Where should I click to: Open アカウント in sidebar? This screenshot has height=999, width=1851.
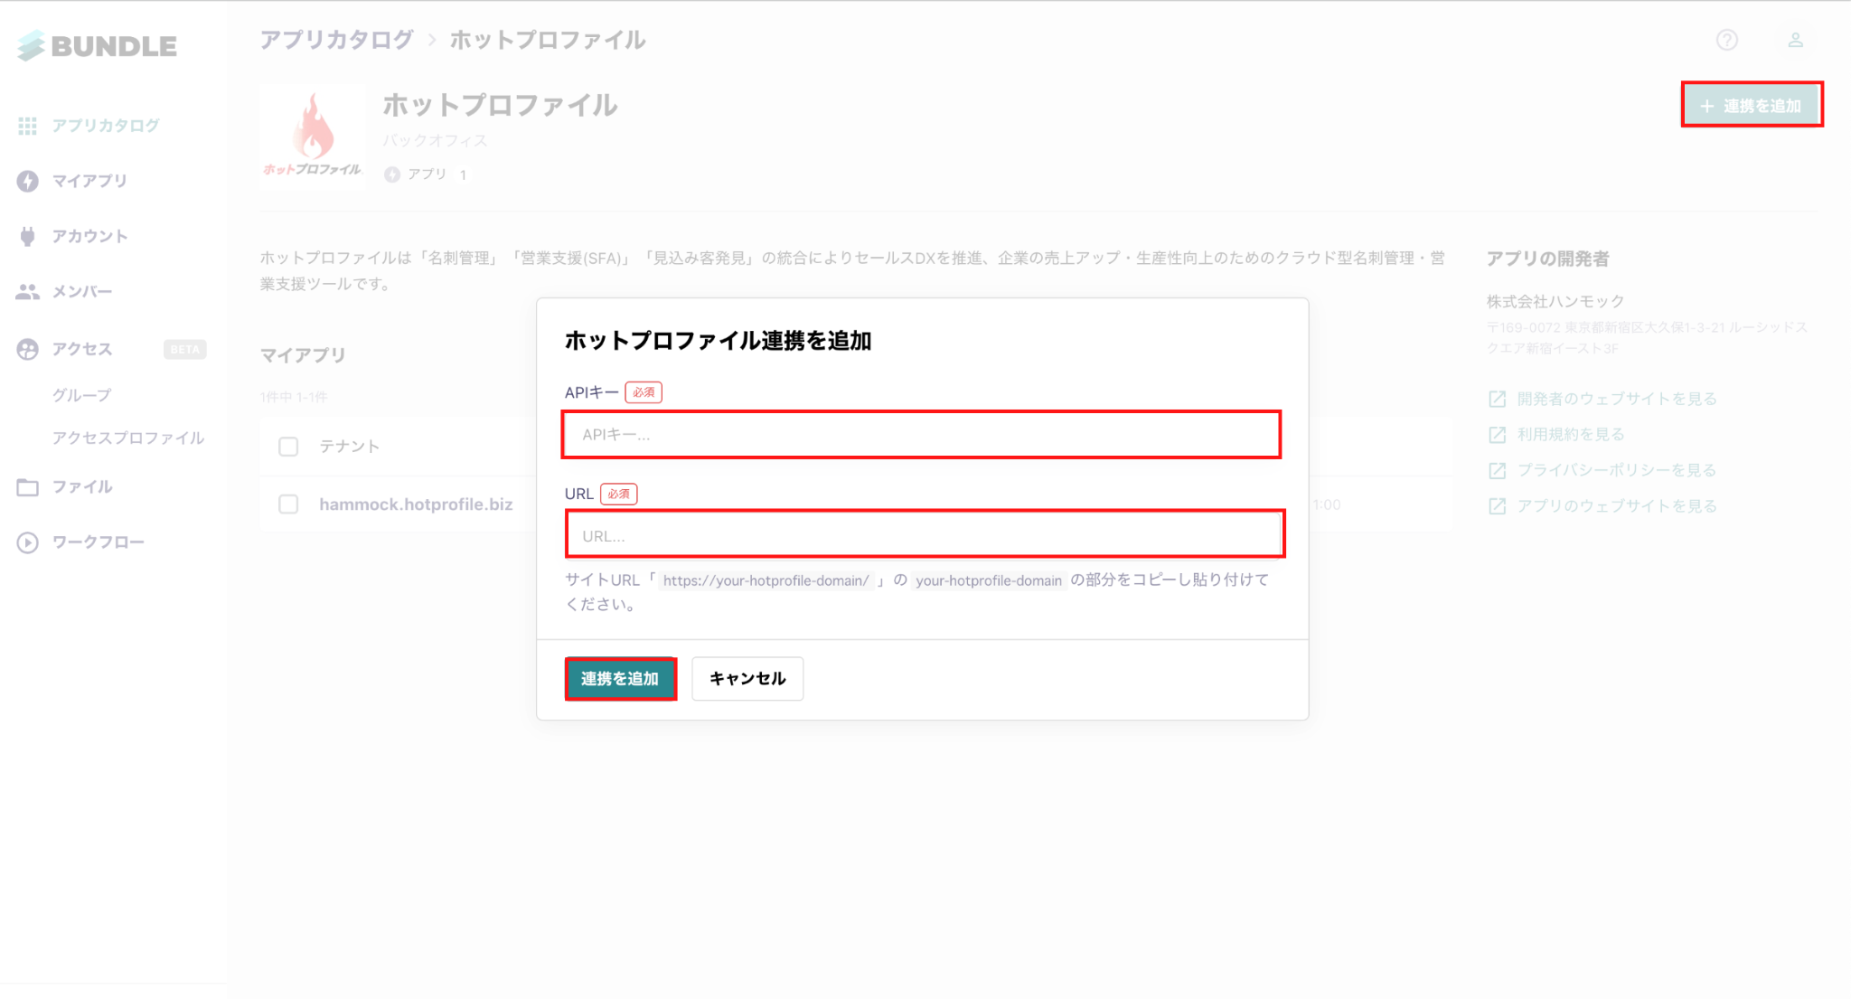coord(89,236)
